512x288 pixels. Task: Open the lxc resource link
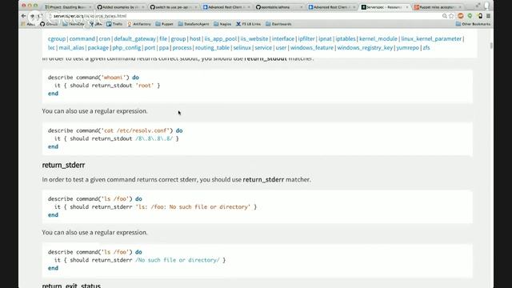click(x=51, y=47)
